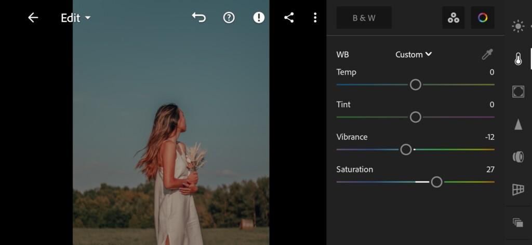Open the Effects vignette square icon
Screen dimensions: 532x245
pyautogui.click(x=518, y=92)
